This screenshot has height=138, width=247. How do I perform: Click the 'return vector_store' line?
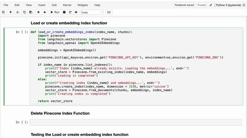click(x=55, y=101)
